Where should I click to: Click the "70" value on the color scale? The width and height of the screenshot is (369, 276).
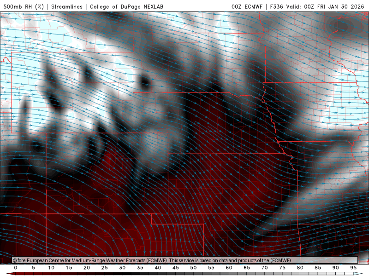click(x=264, y=268)
